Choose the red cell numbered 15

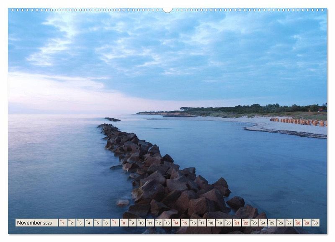(x=185, y=223)
